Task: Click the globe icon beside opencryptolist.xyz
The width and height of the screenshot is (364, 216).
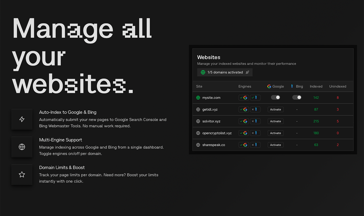Action: [x=198, y=133]
